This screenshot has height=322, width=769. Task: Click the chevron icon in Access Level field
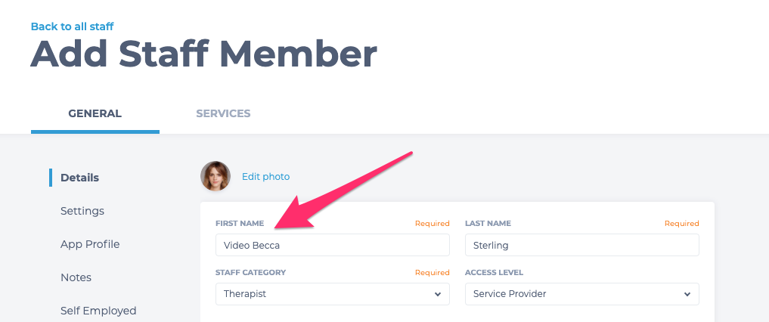687,294
